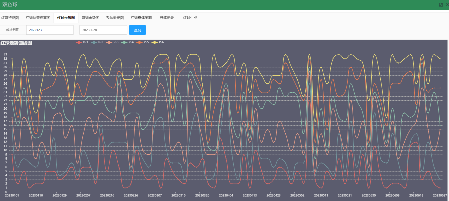Screen dimensions: 449x201
Task: Open the 红球生成 tab
Action: click(190, 18)
